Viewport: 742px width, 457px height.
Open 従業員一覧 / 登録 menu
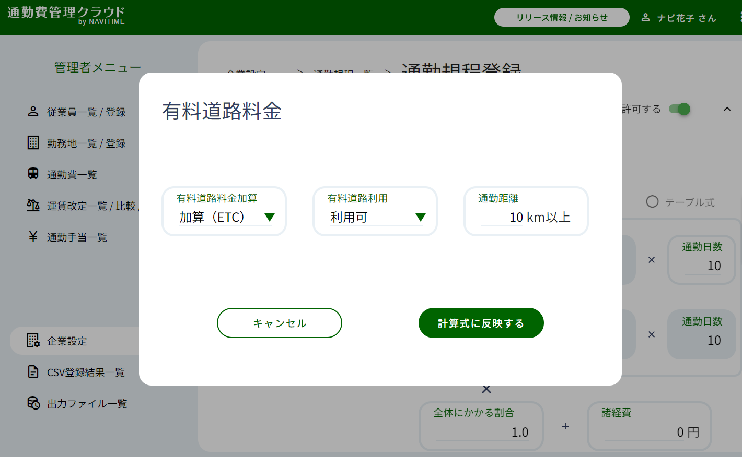(86, 112)
